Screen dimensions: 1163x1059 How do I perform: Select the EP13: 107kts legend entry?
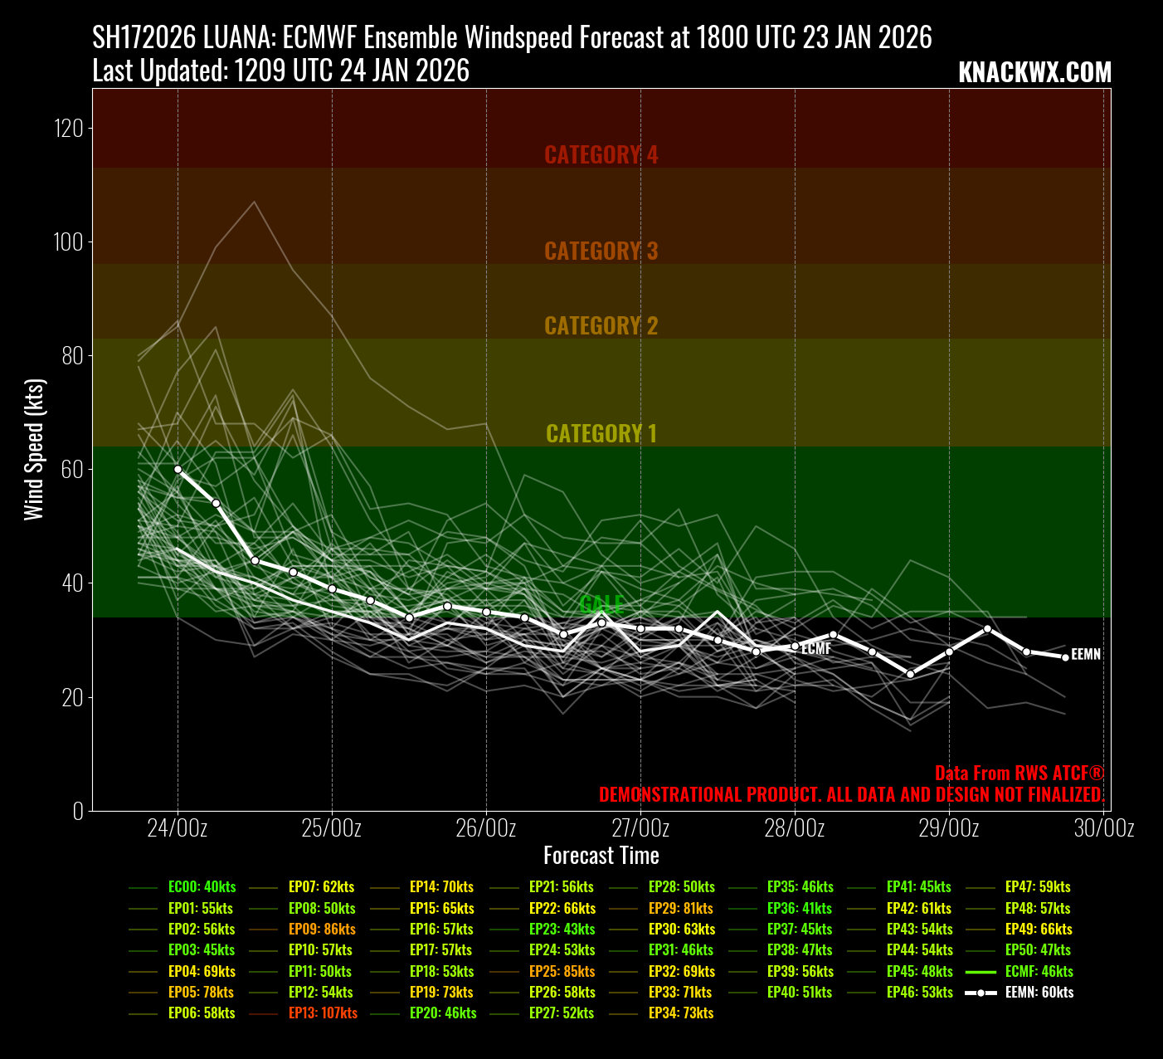click(323, 1013)
